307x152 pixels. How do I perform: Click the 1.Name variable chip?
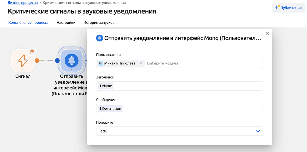click(106, 86)
